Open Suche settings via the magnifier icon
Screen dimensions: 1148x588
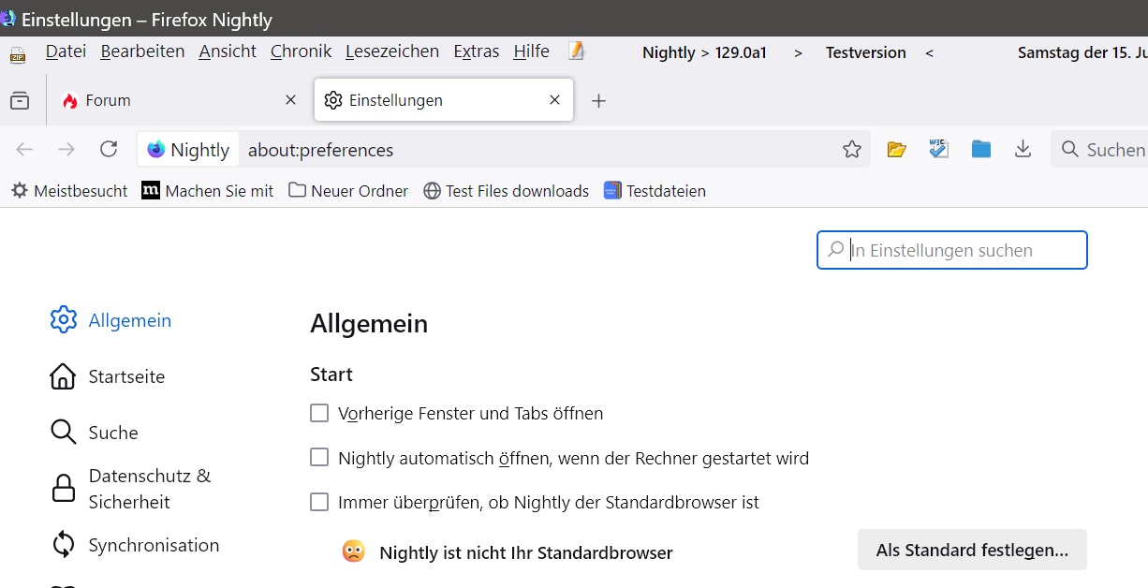63,432
